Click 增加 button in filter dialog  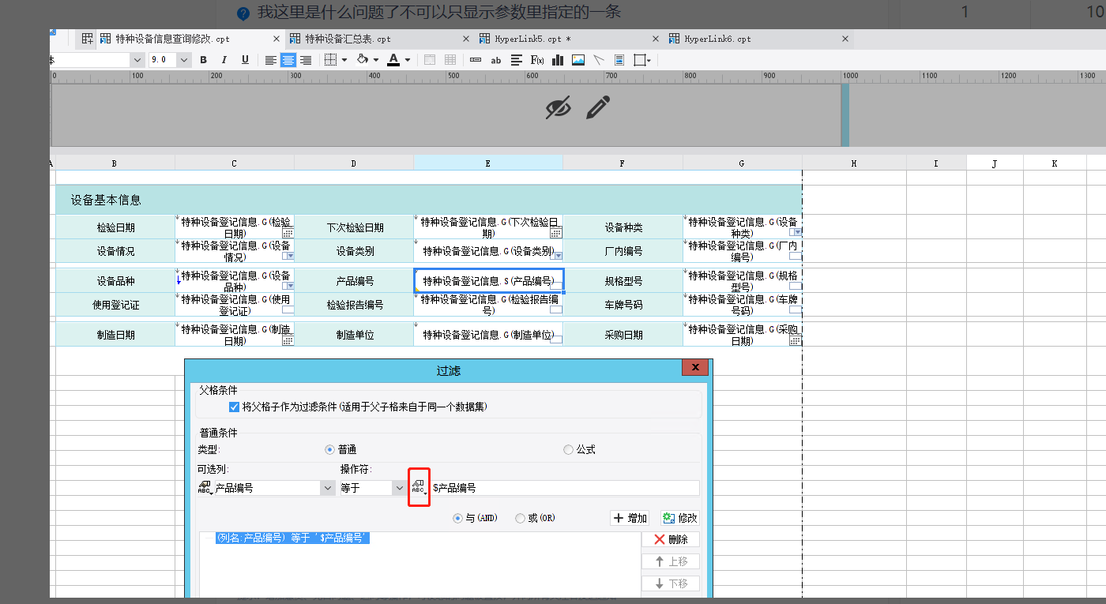click(630, 518)
